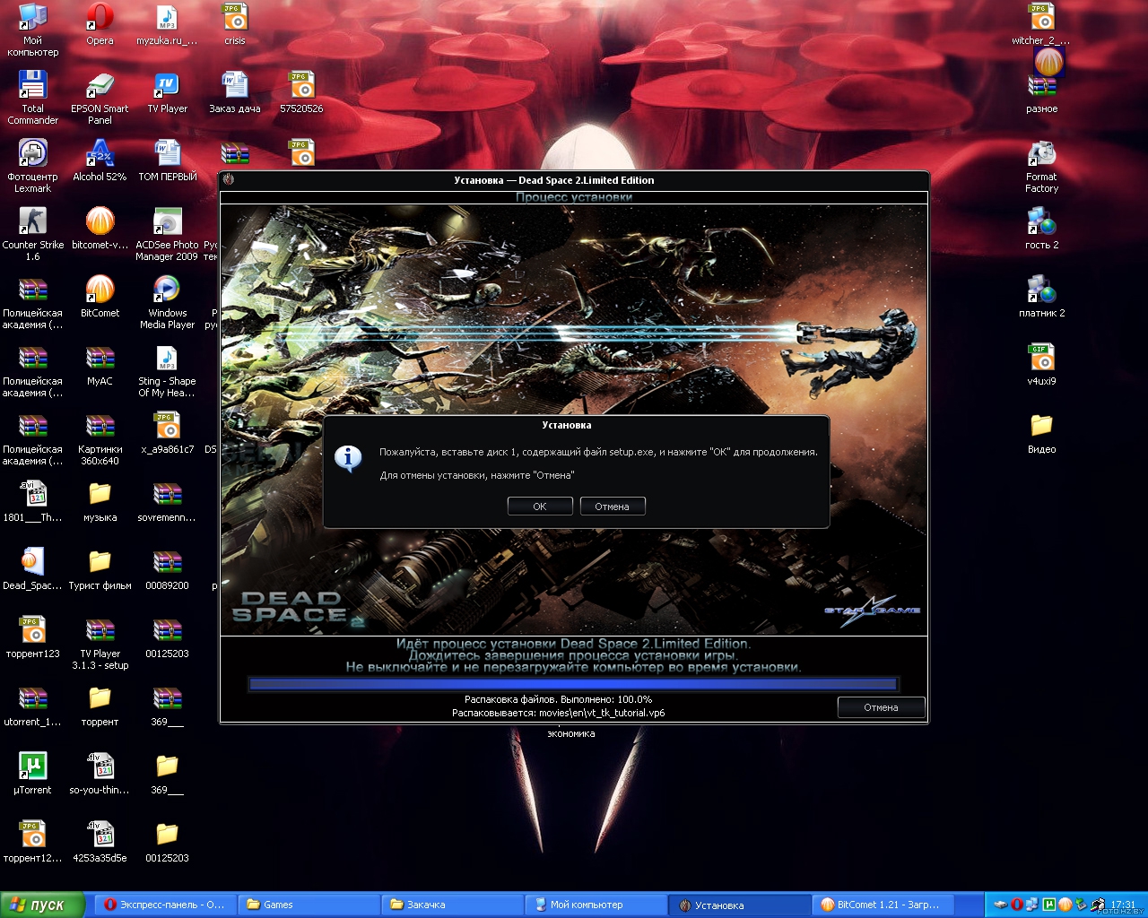1148x918 pixels.
Task: Select x_a9a861c7 JPG icon
Action: tap(167, 433)
